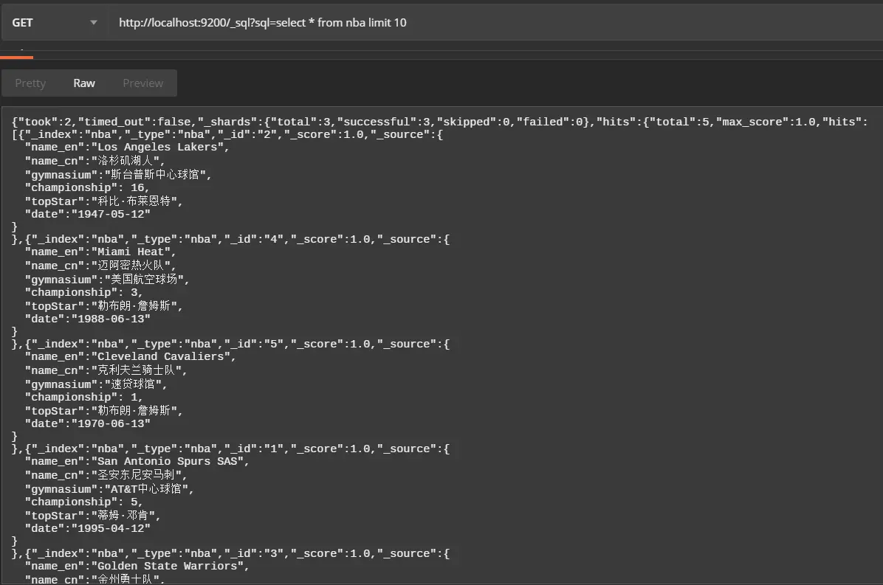The image size is (883, 585).
Task: Click the "Los Angeles Lakers" name_en line
Action: pos(127,147)
